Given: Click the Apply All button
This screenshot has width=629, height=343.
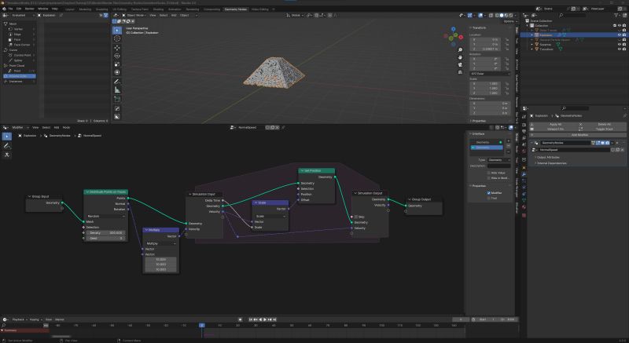Looking at the screenshot, I should tap(555, 125).
